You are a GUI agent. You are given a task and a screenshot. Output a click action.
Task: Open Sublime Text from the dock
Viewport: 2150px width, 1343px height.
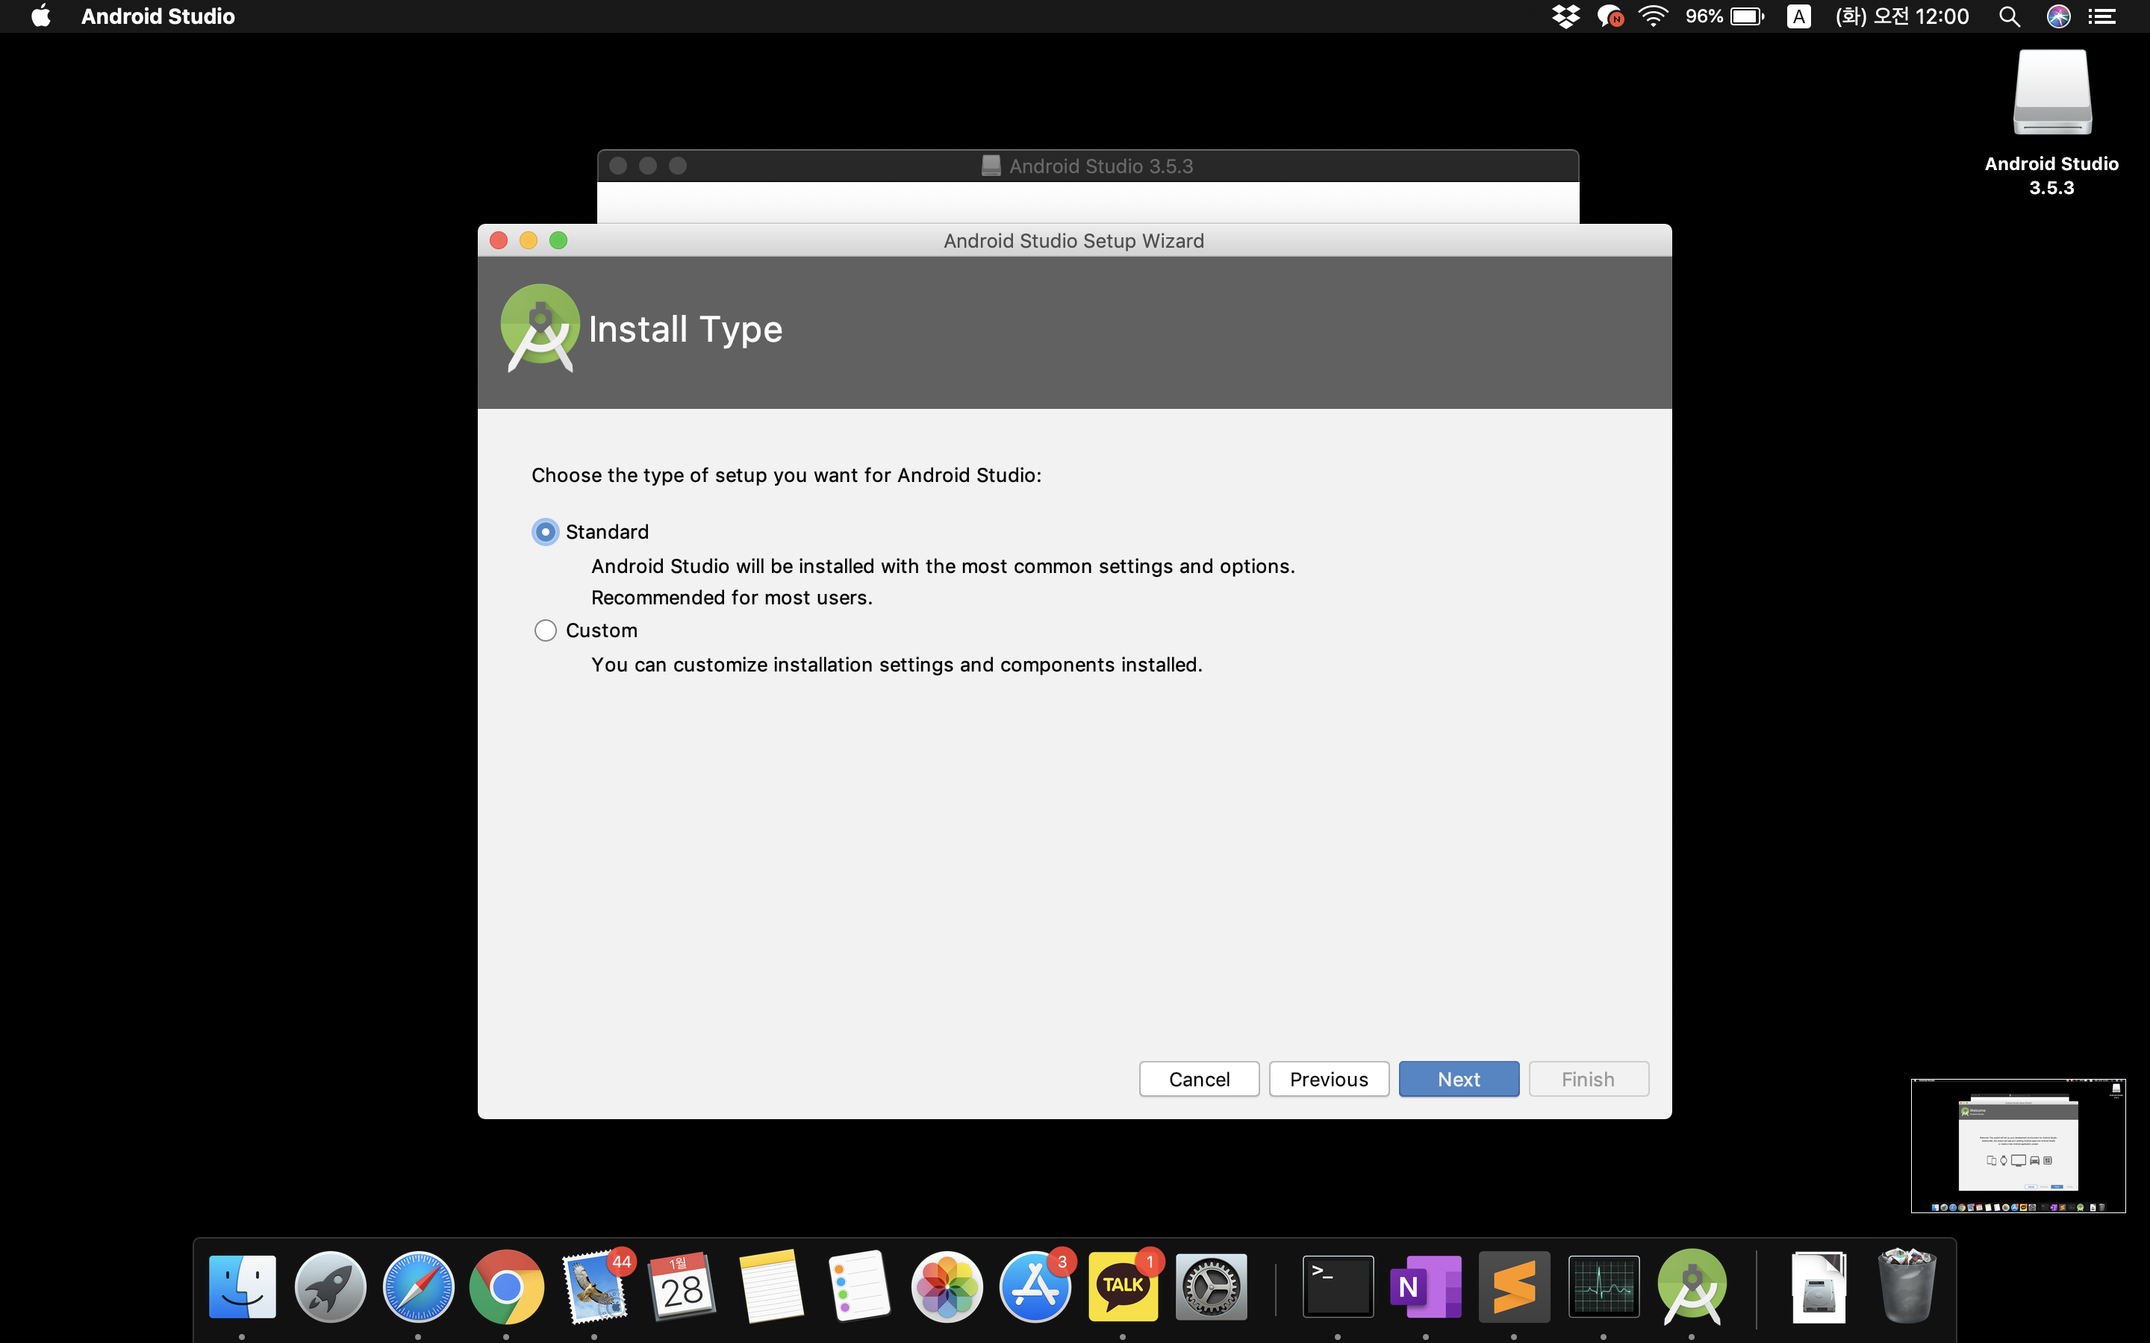point(1514,1286)
